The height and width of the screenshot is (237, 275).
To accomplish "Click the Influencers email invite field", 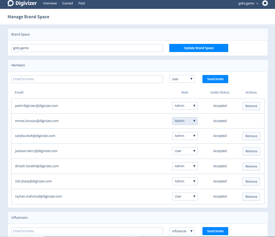I will point(87,231).
